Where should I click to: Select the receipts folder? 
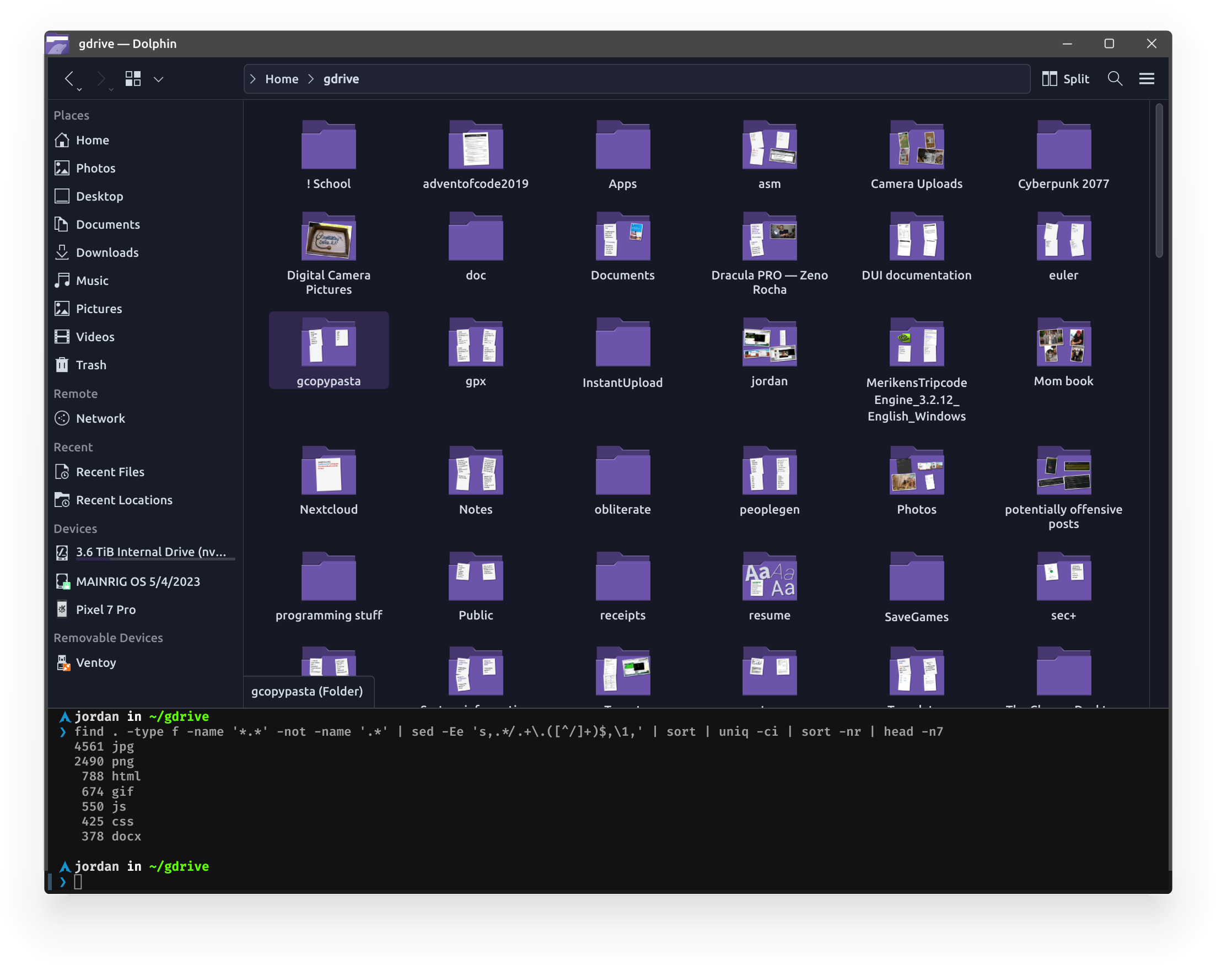tap(623, 586)
